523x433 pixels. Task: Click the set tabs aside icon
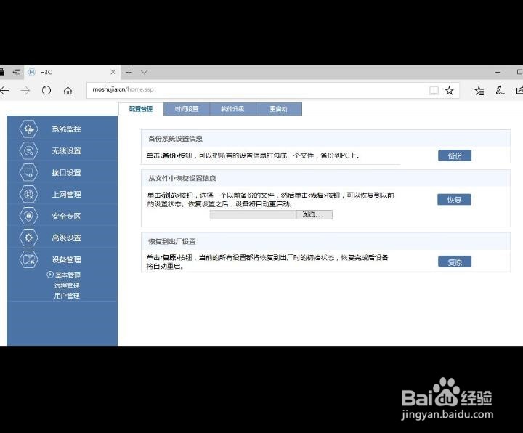click(16, 72)
